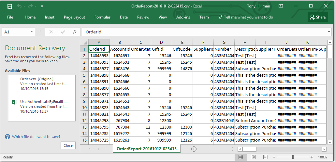335x162 pixels.
Task: Click the Insert Function fx icon
Action: pyautogui.click(x=74, y=32)
